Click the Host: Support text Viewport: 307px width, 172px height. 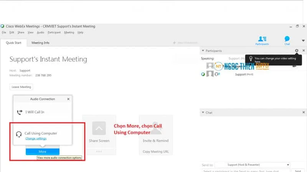pos(20,70)
